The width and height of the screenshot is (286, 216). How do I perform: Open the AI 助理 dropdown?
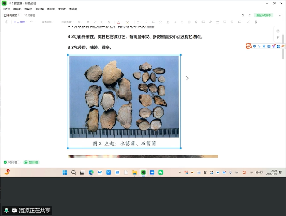[20, 22]
